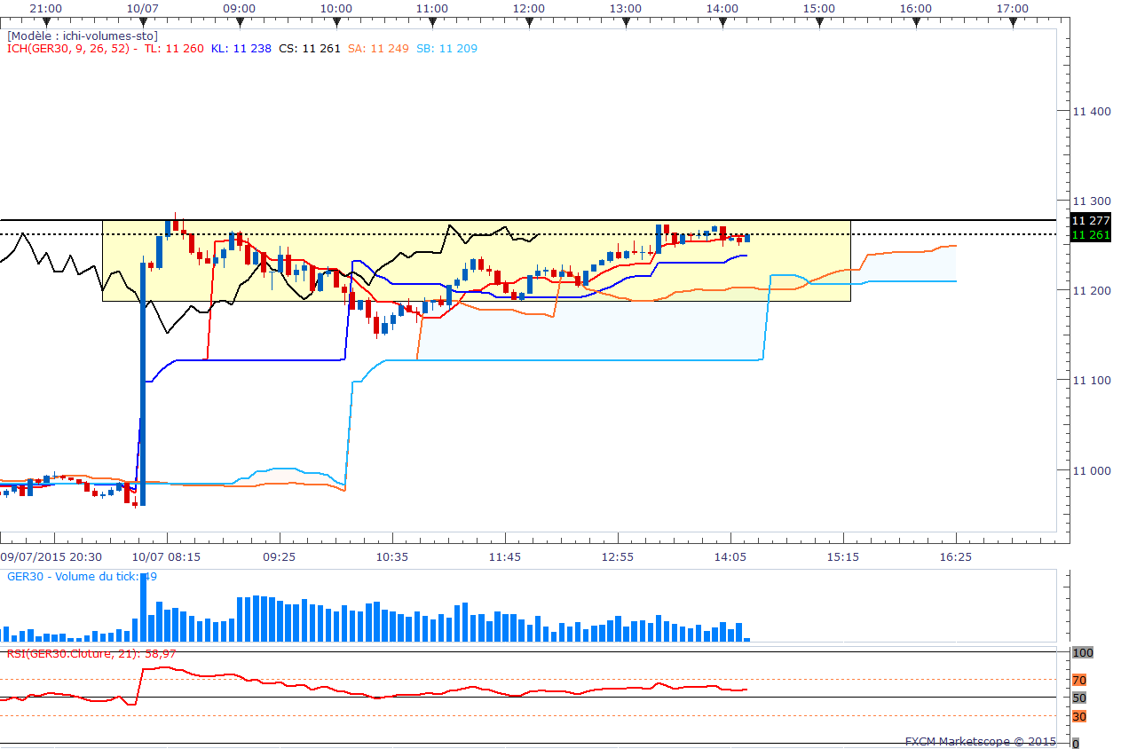Screen dimensions: 1121x749
Task: Select the 'ICH(GER30, 9, 26, 52)' indicator label
Action: click(x=68, y=48)
